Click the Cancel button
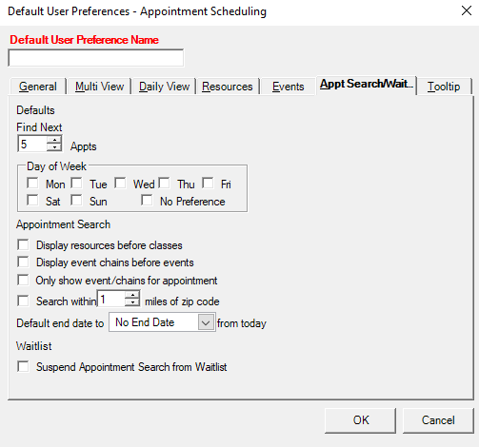Screen dimensions: 479x447 pos(438,420)
